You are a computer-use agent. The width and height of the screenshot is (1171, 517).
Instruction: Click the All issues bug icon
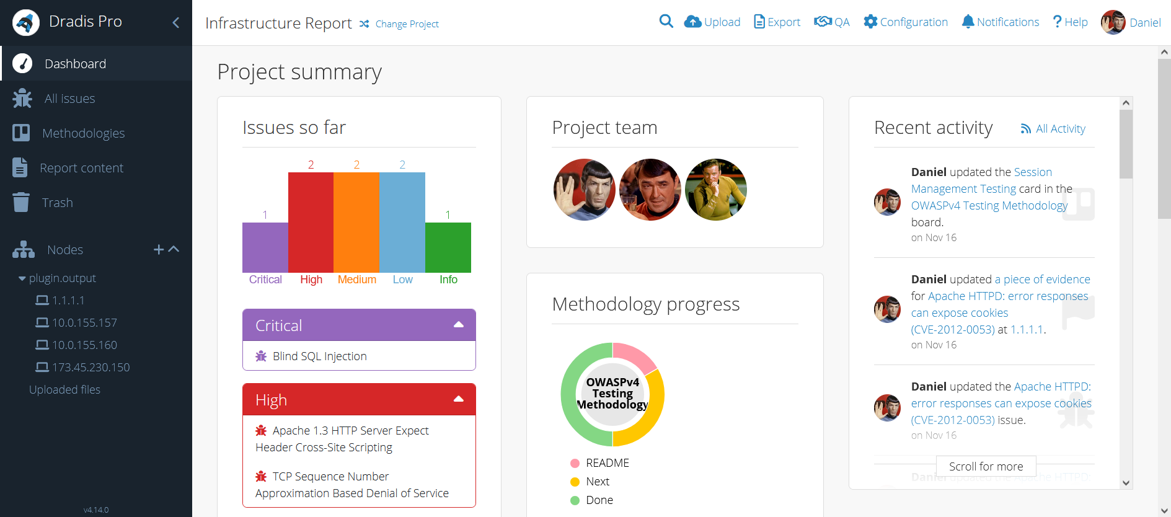coord(22,99)
